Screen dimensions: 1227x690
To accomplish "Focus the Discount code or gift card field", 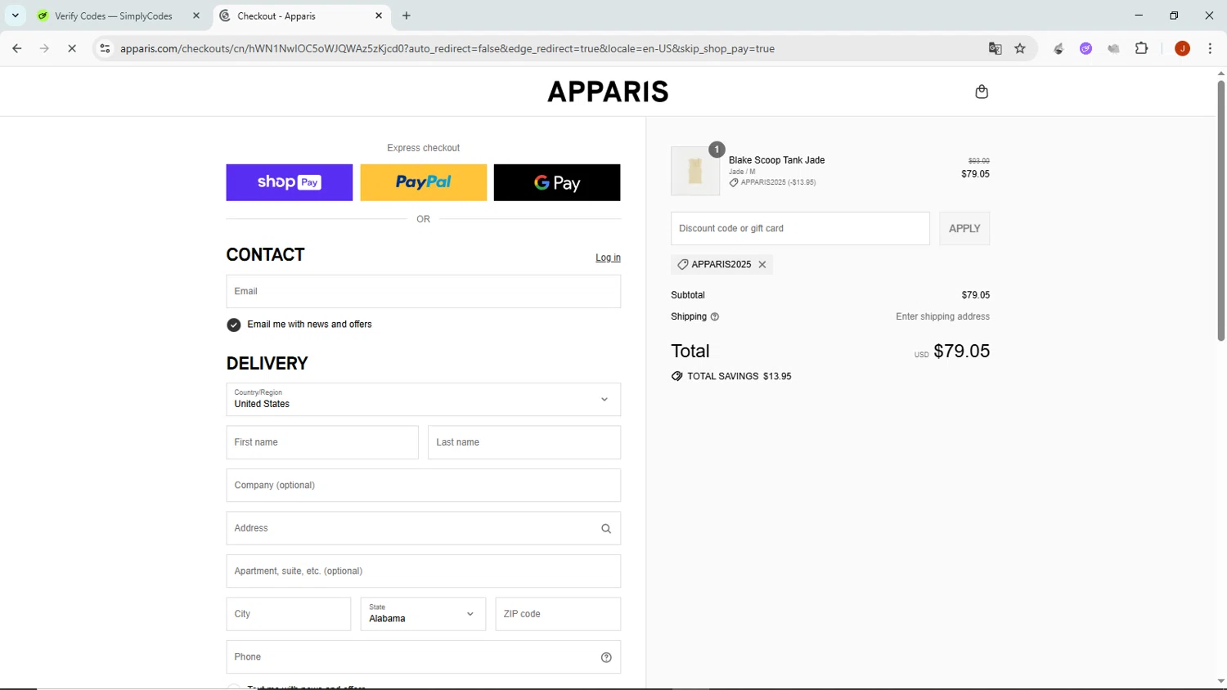I will tap(800, 229).
